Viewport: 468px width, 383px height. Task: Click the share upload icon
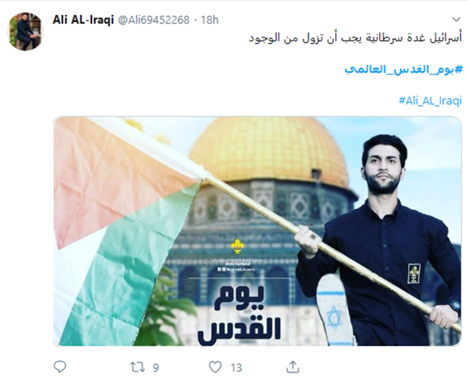point(292,367)
